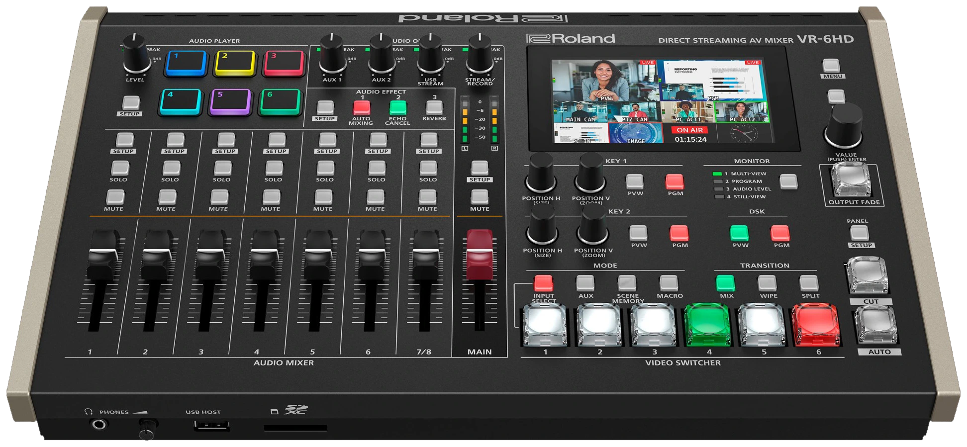Viewport: 967px width, 447px height.
Task: Click the MAIN channel fader
Action: (480, 254)
